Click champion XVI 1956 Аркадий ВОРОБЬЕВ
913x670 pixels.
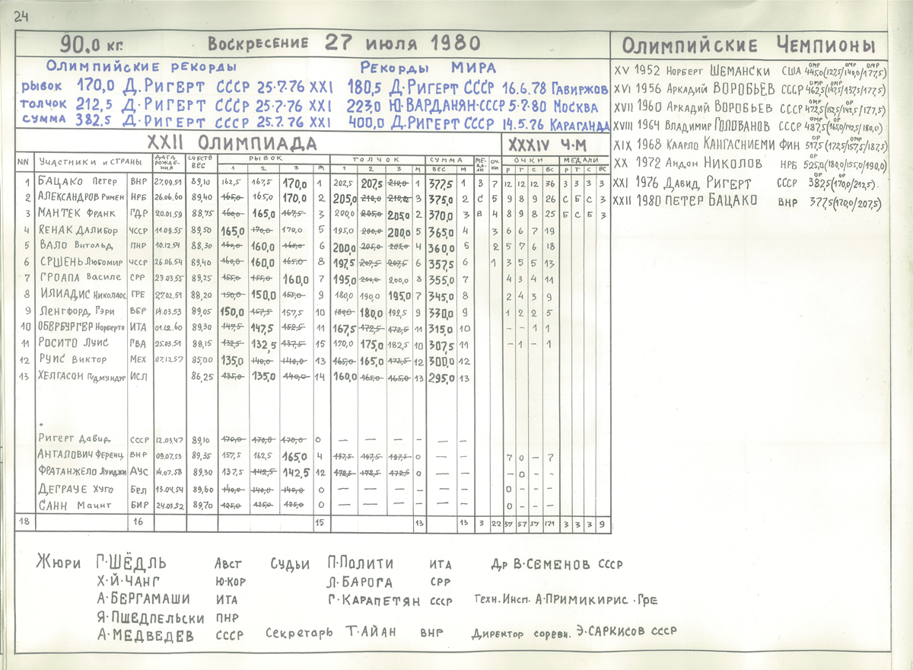coord(749,88)
